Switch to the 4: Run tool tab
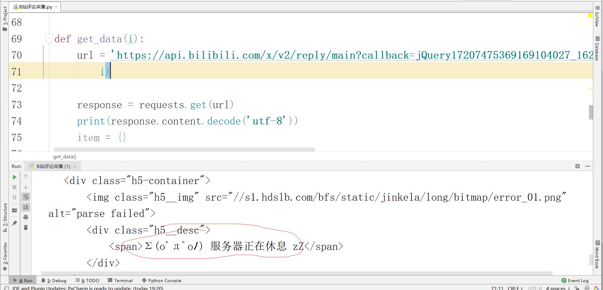Image resolution: width=603 pixels, height=290 pixels. click(x=23, y=281)
